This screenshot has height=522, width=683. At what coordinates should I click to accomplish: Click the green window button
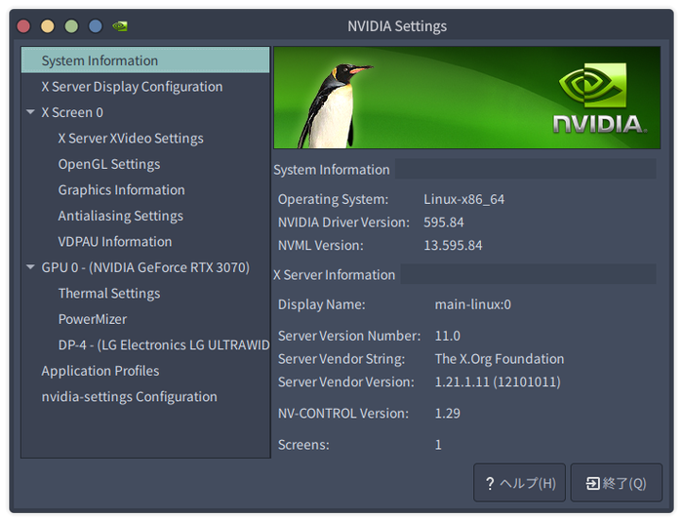coord(71,26)
